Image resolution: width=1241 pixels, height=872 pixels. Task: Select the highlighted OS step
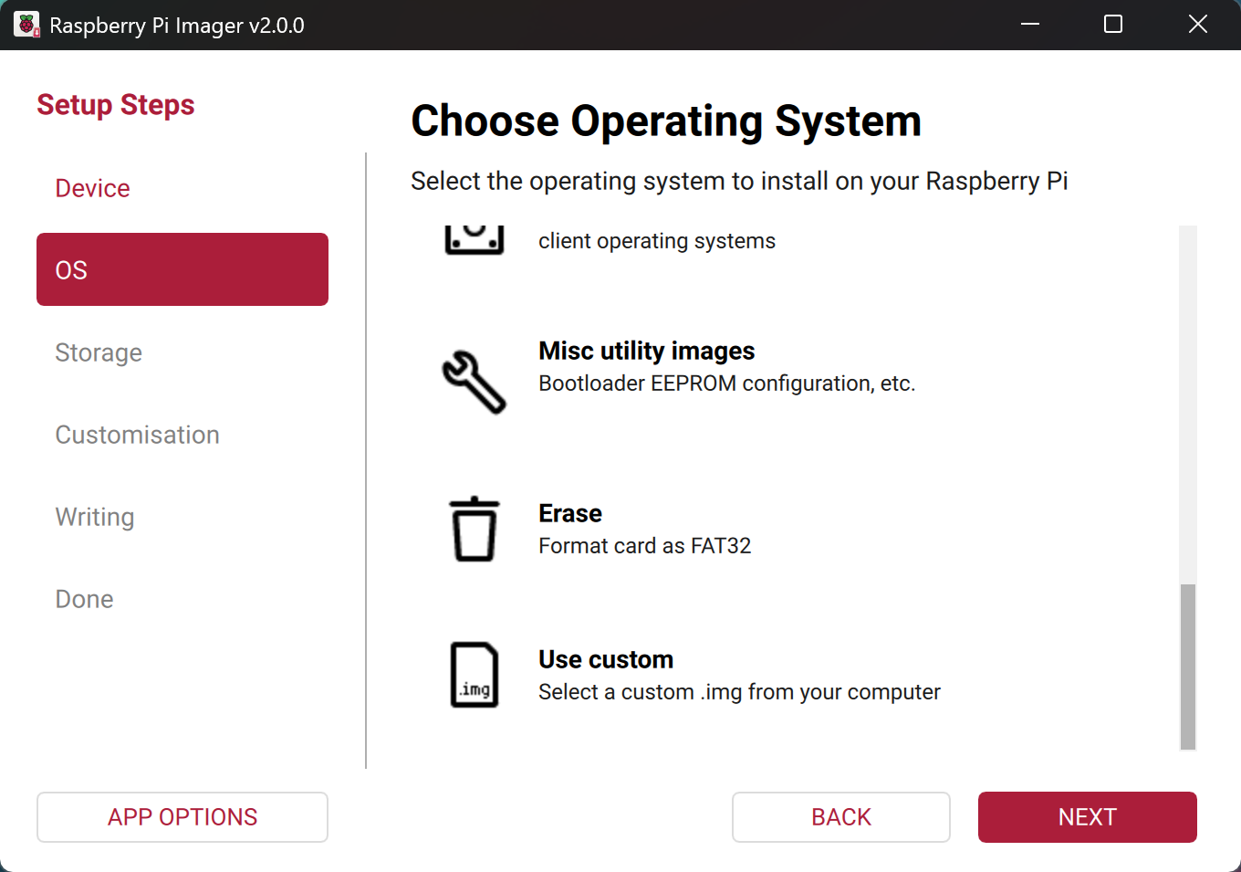(182, 269)
